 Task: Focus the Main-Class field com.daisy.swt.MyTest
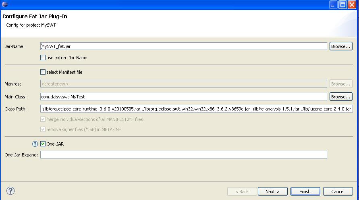click(184, 97)
